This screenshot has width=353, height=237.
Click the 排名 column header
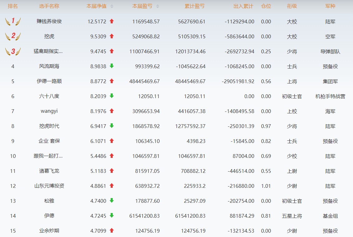[x=12, y=6]
